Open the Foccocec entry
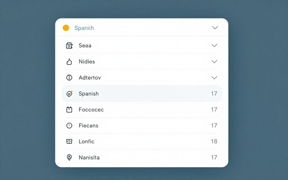 pos(91,109)
